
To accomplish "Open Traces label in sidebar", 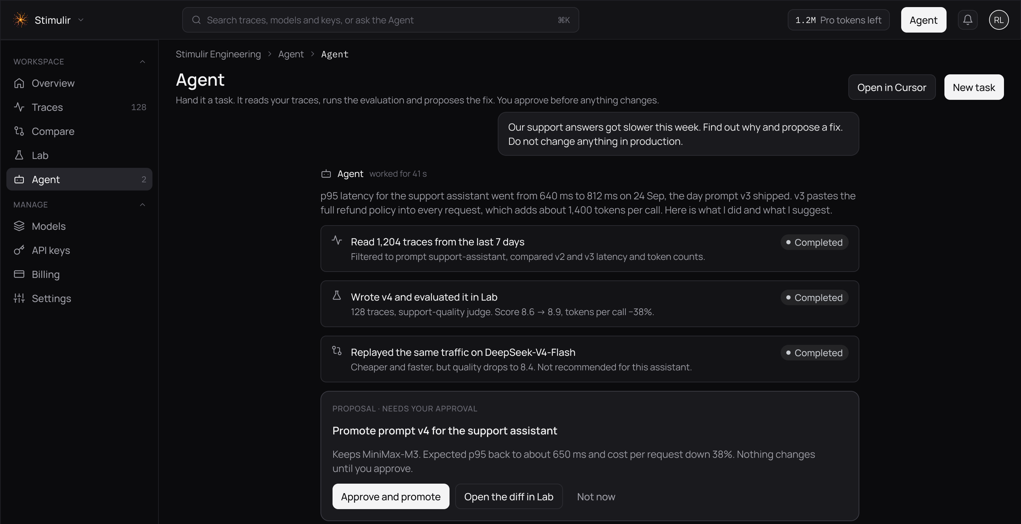I will click(x=47, y=107).
